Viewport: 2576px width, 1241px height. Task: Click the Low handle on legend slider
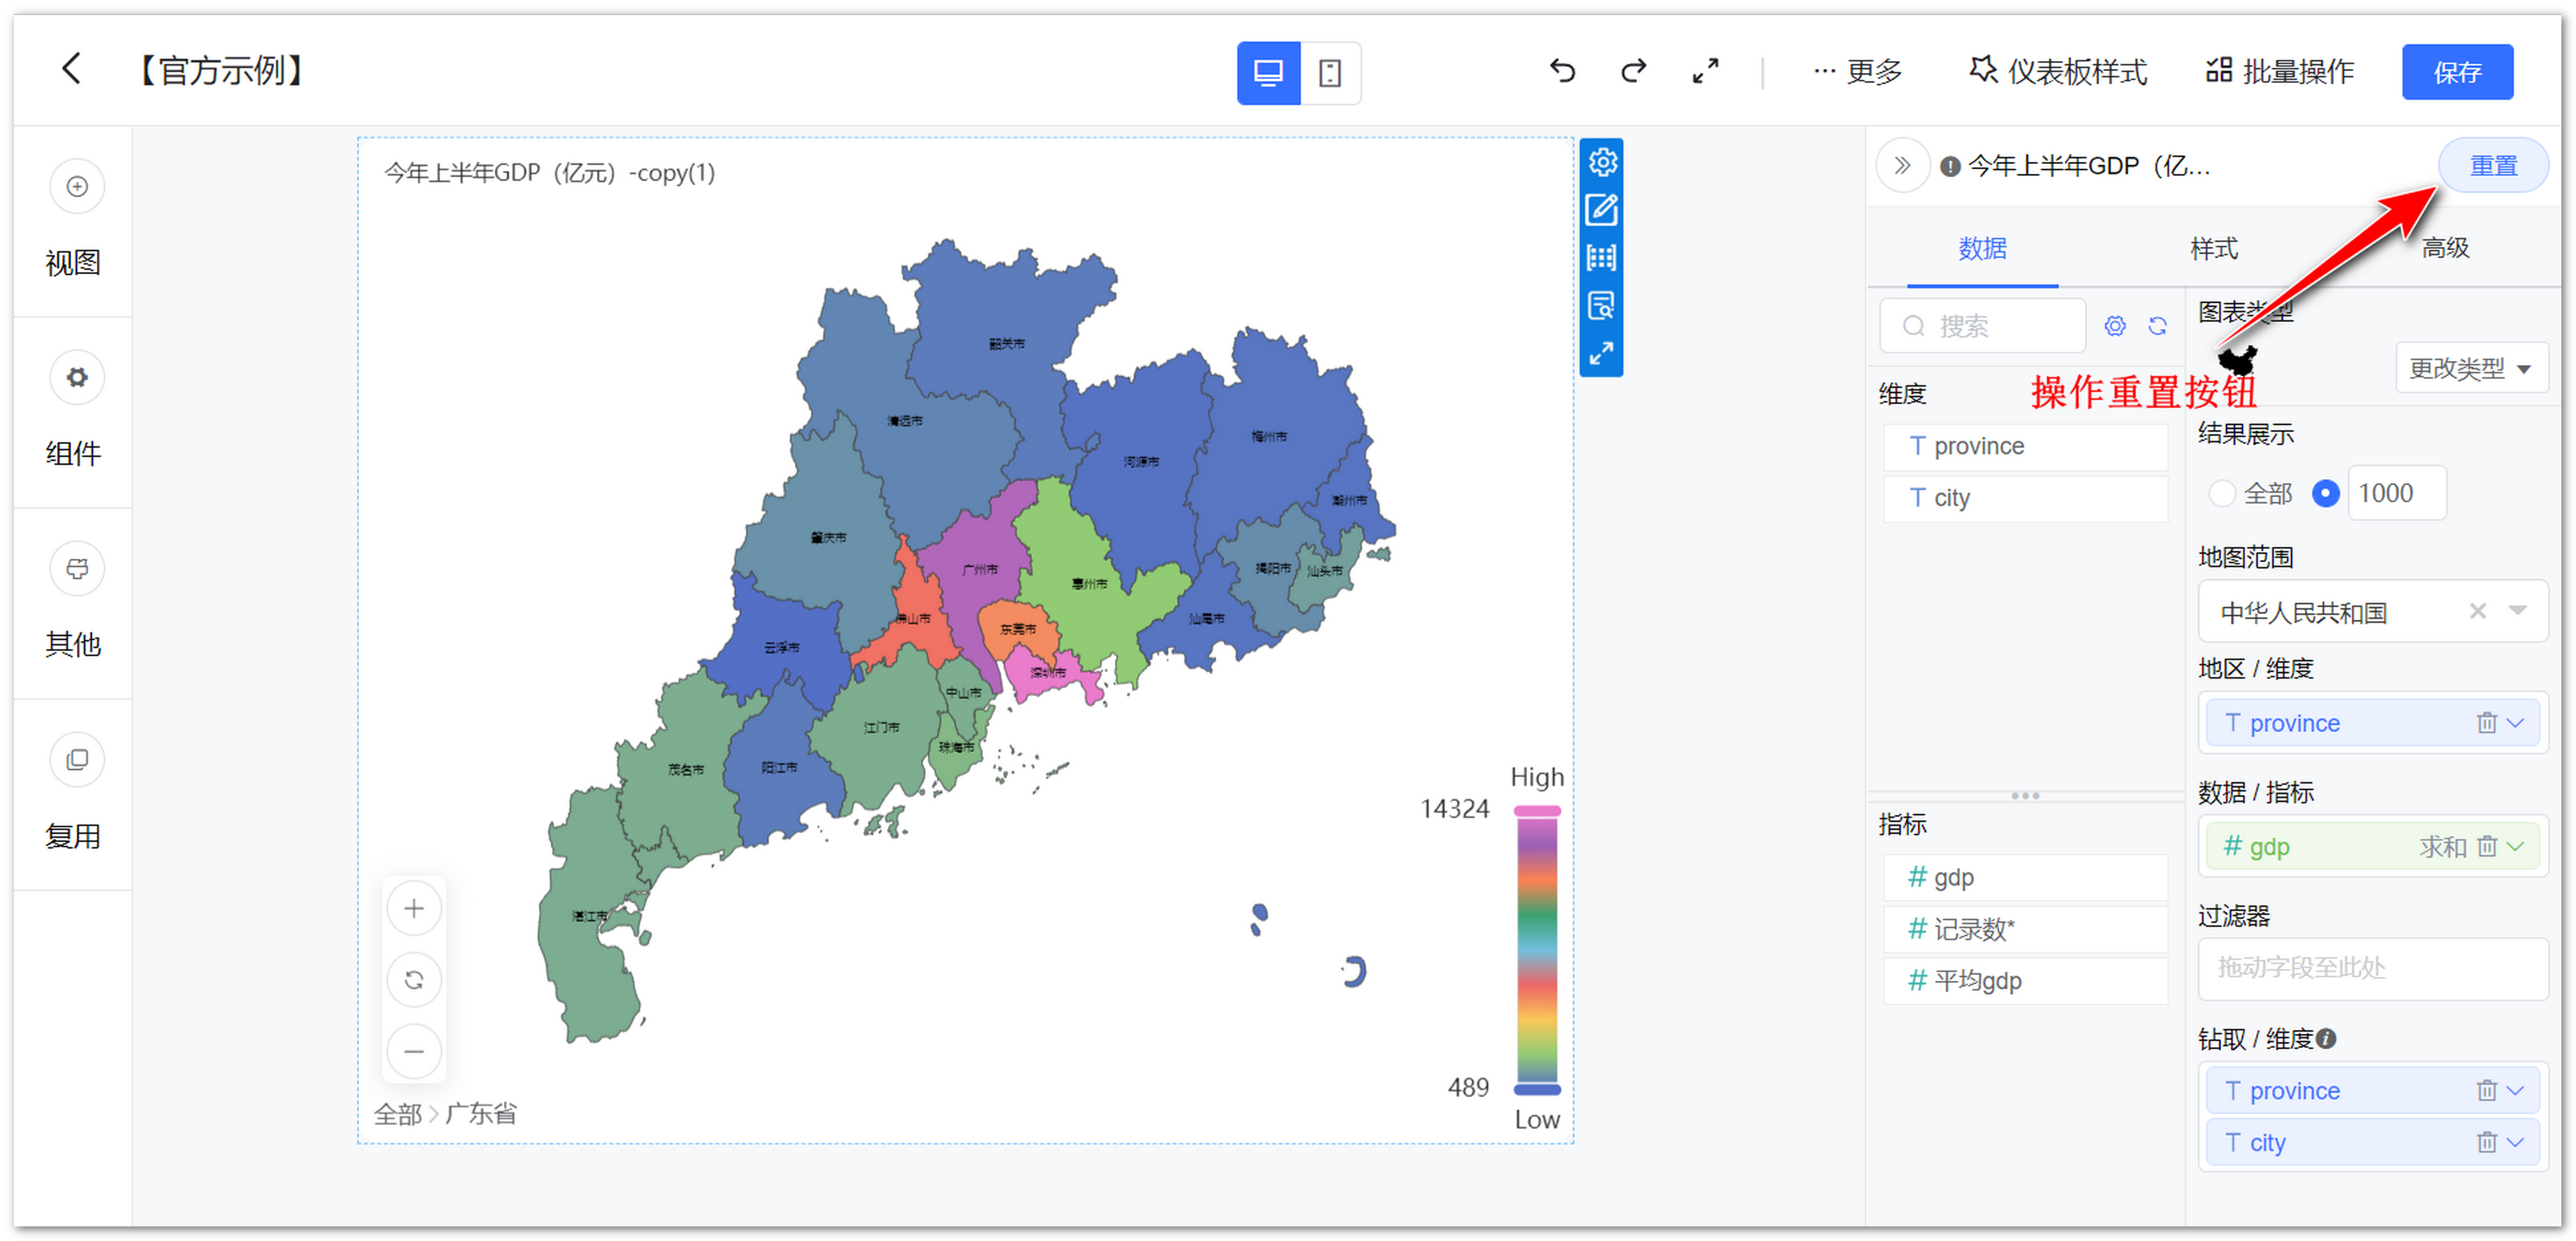1536,1090
